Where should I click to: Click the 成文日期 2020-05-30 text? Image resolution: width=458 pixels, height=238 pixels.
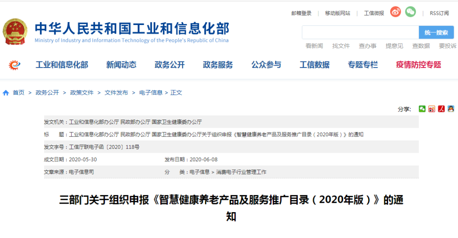[70, 160]
